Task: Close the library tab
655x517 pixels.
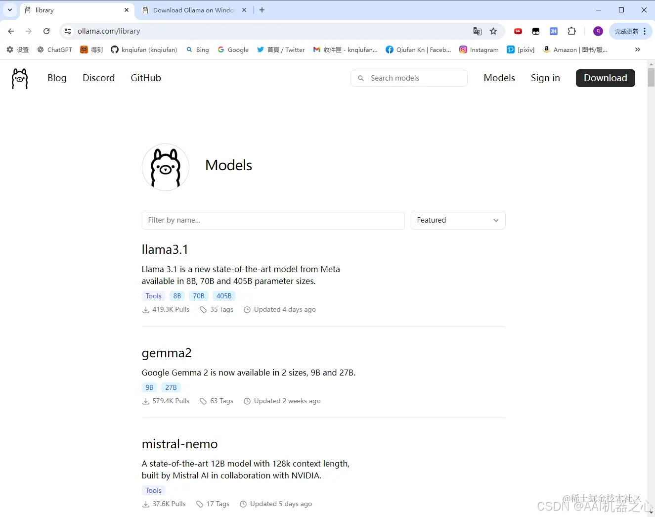Action: coord(127,10)
